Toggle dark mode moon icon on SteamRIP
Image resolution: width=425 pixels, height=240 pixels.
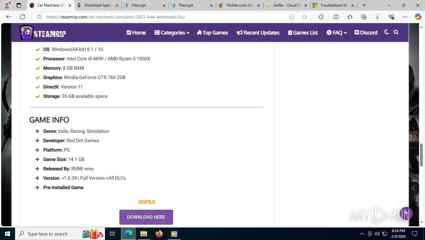(x=387, y=32)
